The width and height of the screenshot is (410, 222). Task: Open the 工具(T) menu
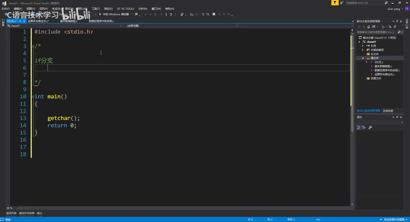click(x=96, y=9)
